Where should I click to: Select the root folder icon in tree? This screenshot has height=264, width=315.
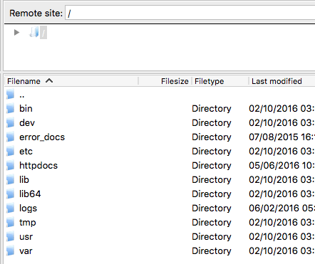click(x=34, y=32)
